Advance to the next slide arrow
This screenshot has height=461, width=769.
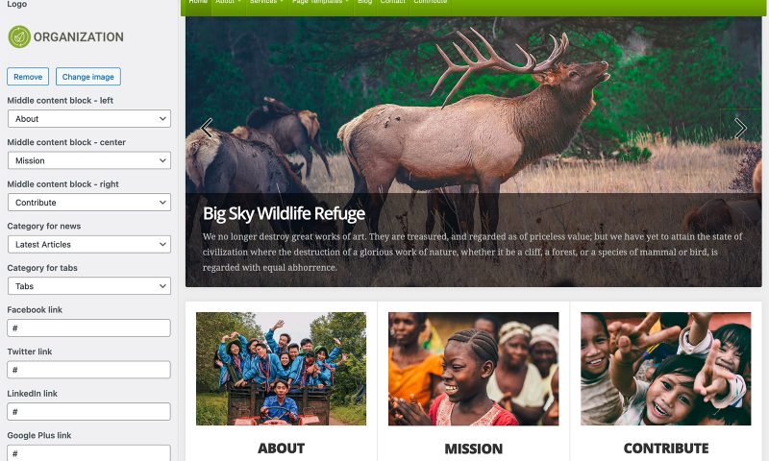(x=740, y=128)
